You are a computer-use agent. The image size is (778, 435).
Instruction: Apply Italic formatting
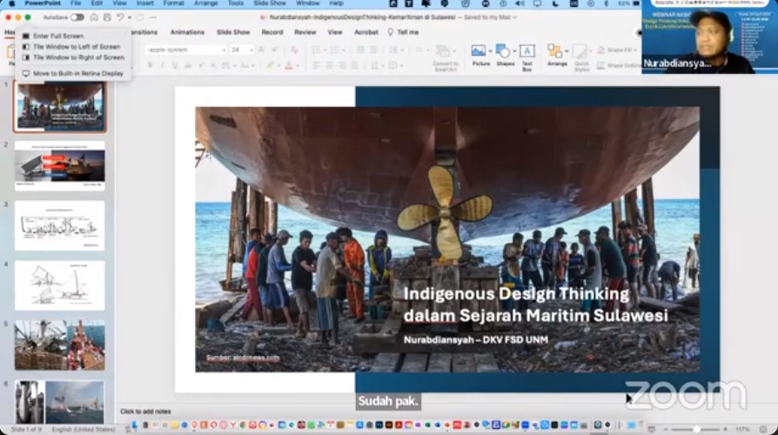[162, 65]
